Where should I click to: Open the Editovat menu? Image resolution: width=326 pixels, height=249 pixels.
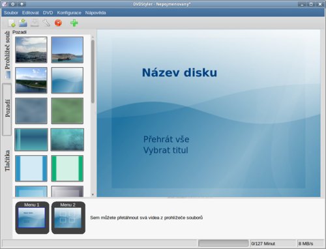(x=31, y=13)
